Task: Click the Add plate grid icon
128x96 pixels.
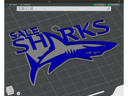Action: [23, 9]
